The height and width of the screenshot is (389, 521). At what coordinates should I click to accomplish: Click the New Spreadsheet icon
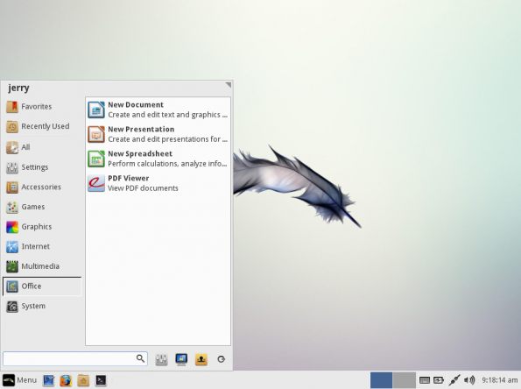click(x=96, y=159)
